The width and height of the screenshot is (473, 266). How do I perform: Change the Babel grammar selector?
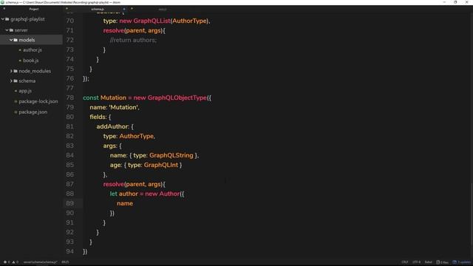click(x=429, y=262)
